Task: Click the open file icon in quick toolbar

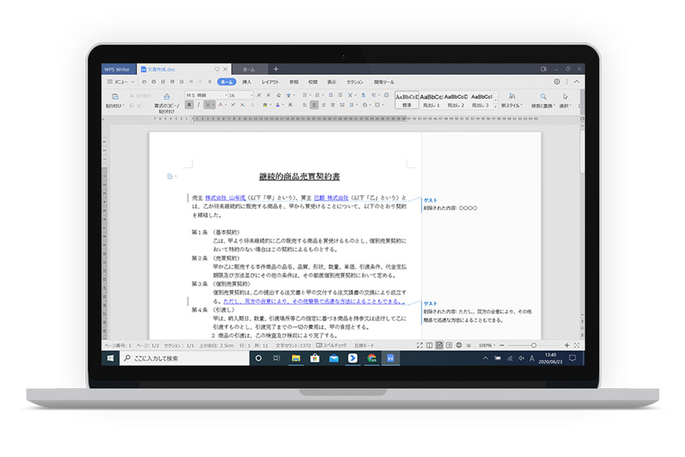Action: 144,82
